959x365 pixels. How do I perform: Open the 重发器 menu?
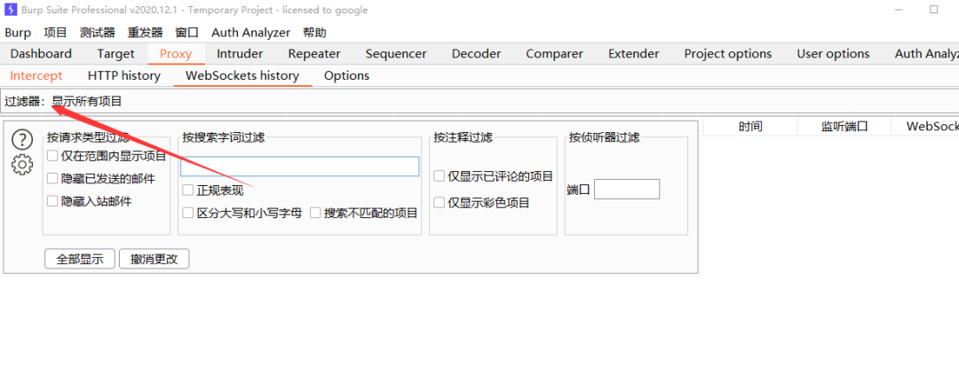pos(145,33)
